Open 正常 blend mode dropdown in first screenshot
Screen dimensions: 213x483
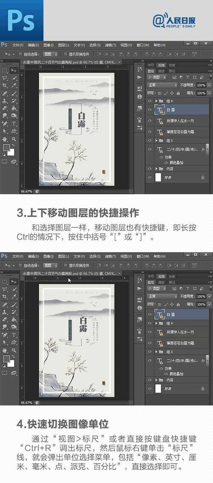click(162, 85)
